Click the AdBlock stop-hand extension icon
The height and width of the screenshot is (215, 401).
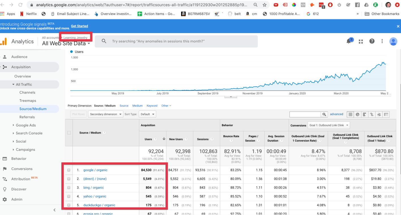(x=330, y=5)
